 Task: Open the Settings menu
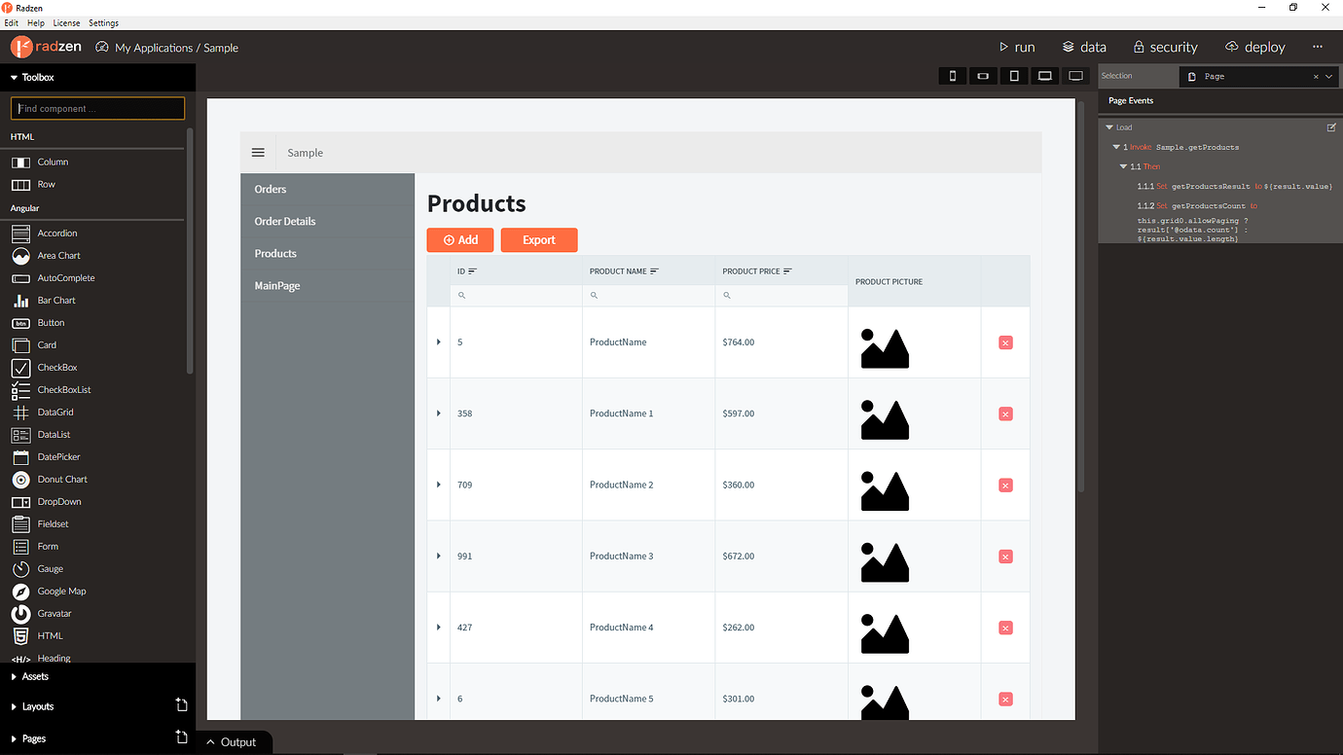click(x=103, y=22)
